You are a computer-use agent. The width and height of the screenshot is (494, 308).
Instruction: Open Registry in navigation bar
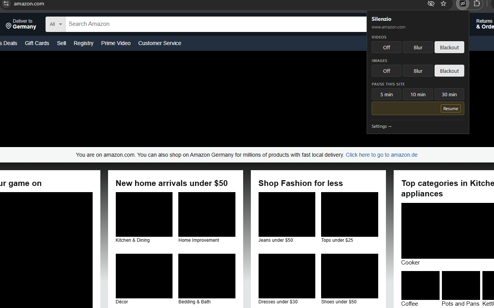tap(83, 43)
